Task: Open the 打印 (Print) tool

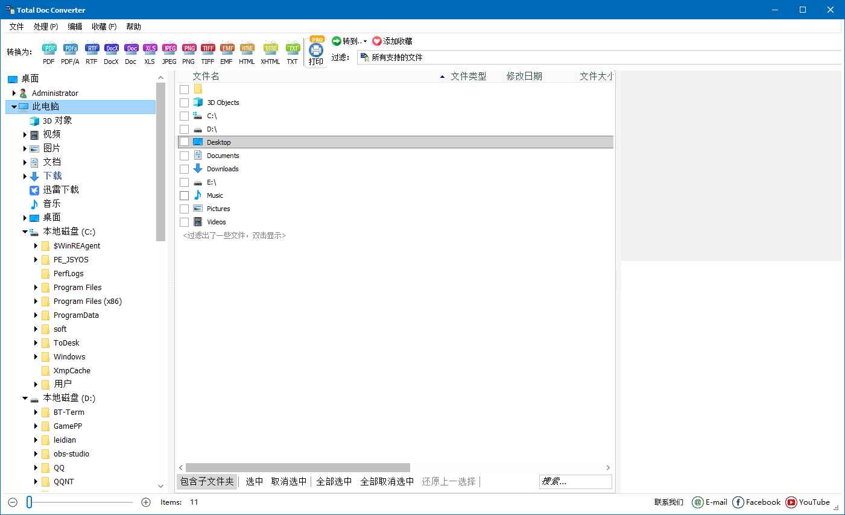Action: click(x=315, y=51)
